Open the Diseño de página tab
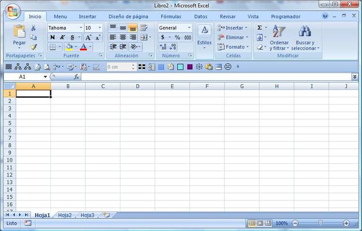Image resolution: width=362 pixels, height=231 pixels. pyautogui.click(x=128, y=16)
